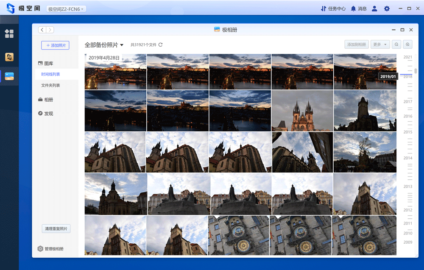
Task: Go back with the left arrow
Action: click(x=42, y=30)
